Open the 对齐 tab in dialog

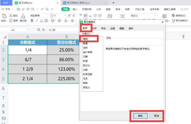click(95, 28)
